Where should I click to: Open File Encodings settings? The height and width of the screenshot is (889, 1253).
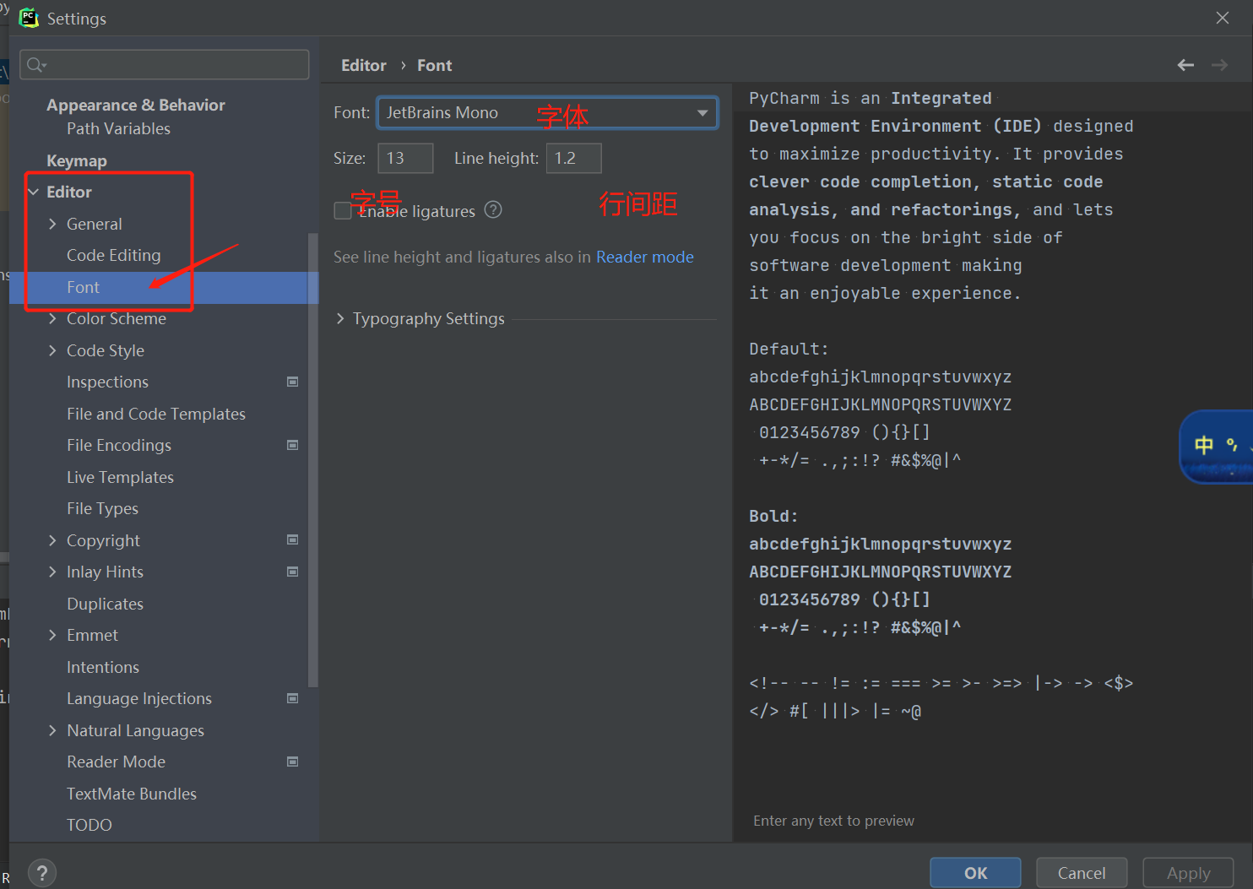(x=119, y=445)
